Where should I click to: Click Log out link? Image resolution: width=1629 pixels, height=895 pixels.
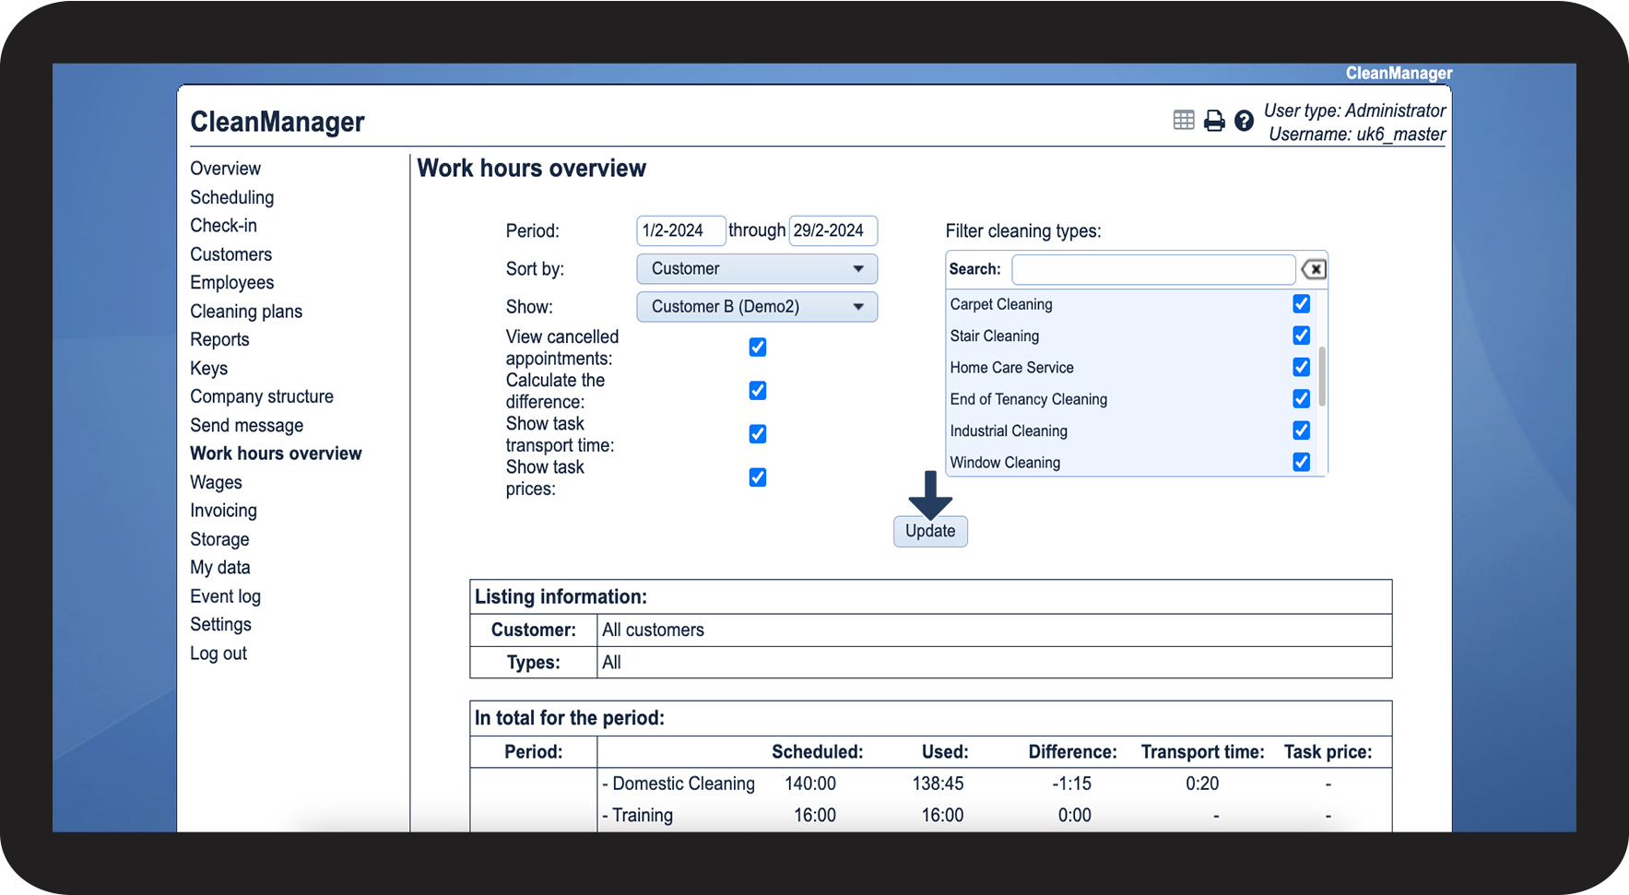click(x=218, y=654)
